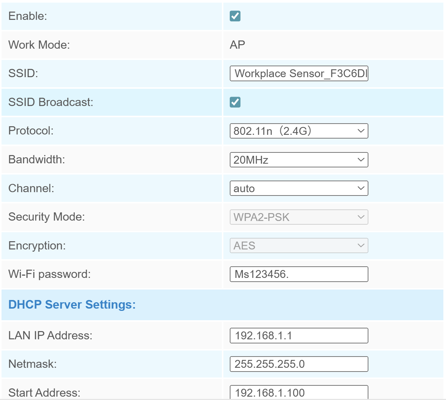The image size is (446, 400).
Task: Click the Security Mode label
Action: [x=46, y=217]
